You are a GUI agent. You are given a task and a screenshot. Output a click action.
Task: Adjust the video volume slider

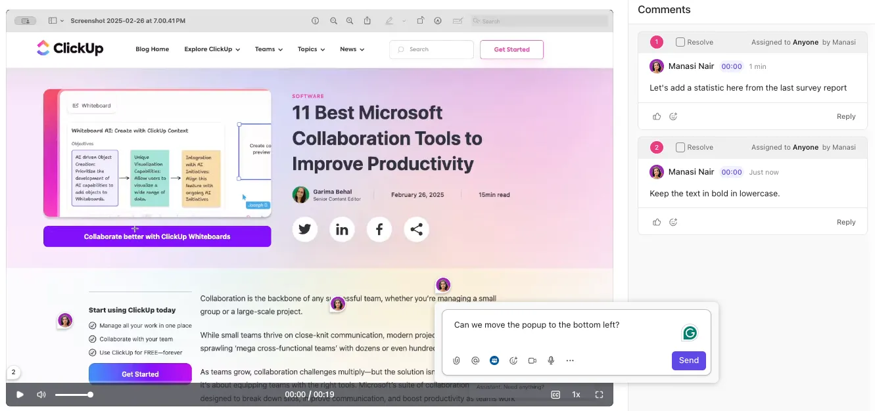pyautogui.click(x=74, y=395)
